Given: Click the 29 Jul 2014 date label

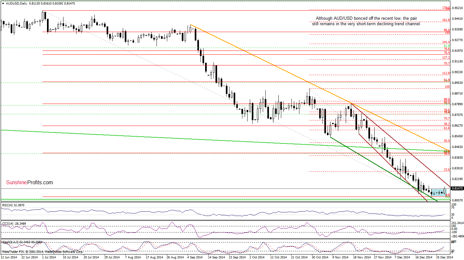Looking at the screenshot, I should (x=112, y=257).
